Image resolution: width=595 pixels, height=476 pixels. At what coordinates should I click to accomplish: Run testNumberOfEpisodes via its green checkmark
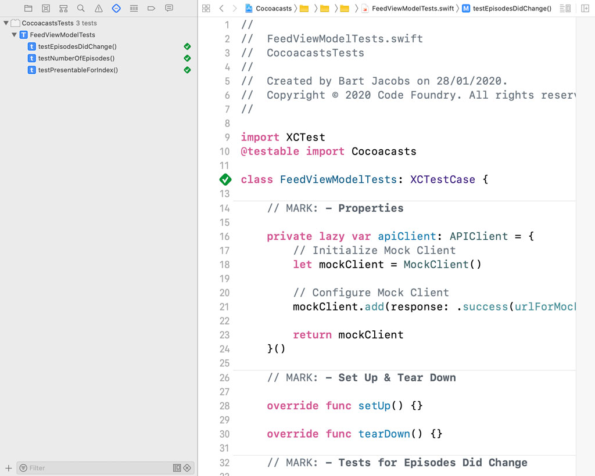tap(187, 58)
